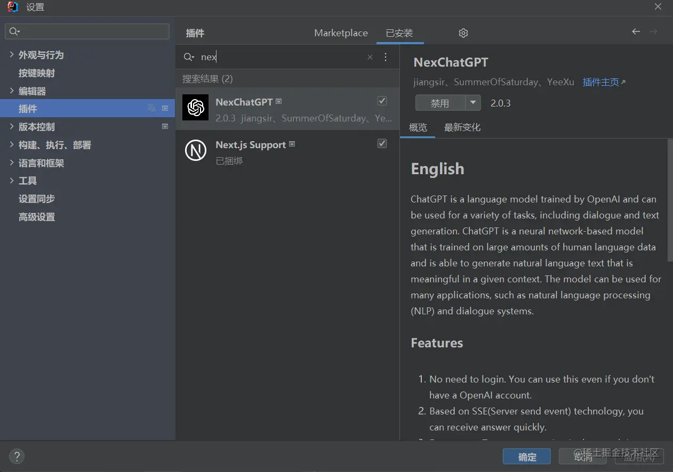This screenshot has height=472, width=673.
Task: Open the help question mark
Action: coord(17,457)
